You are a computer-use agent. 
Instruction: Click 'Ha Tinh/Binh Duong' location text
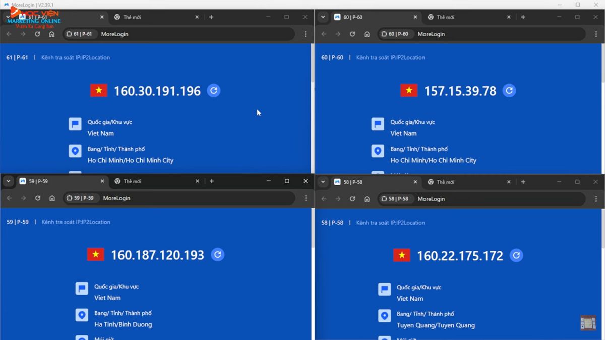123,324
